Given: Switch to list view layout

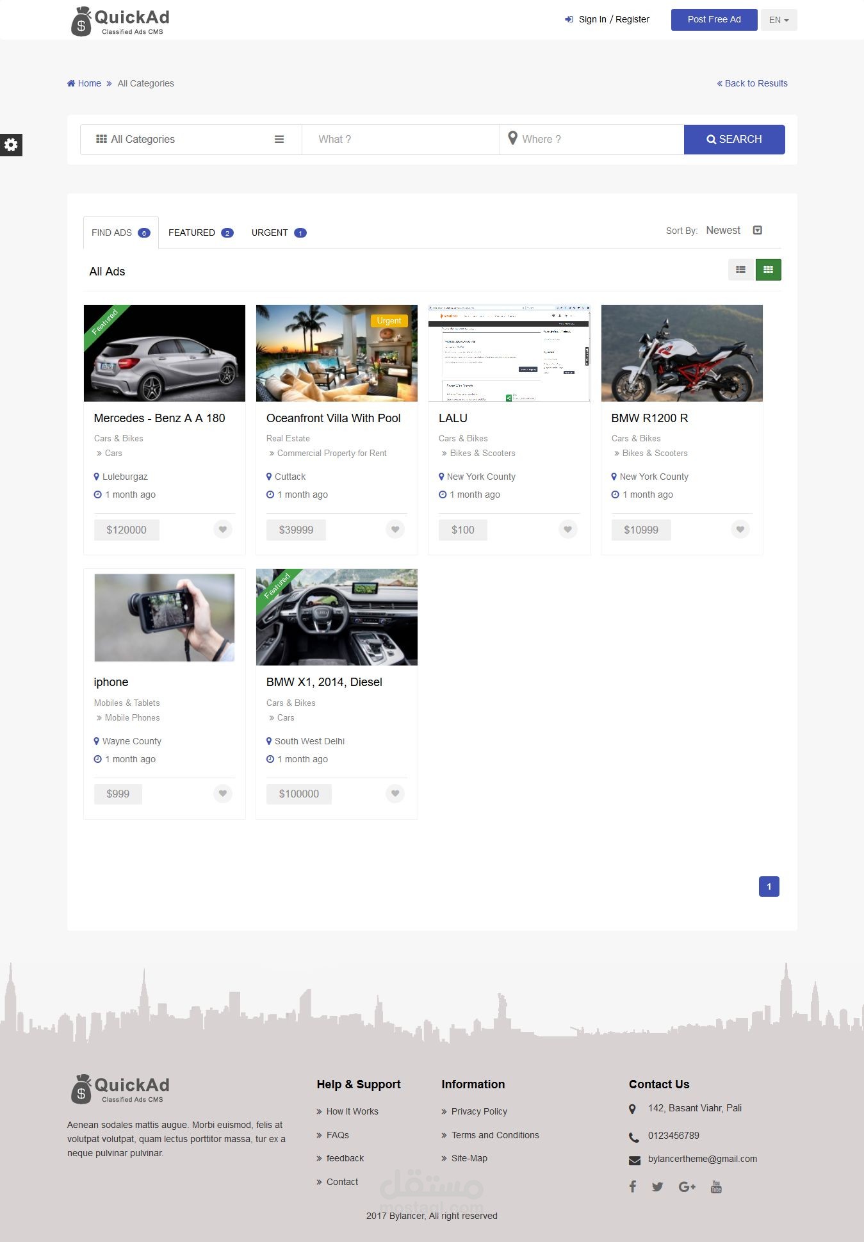Looking at the screenshot, I should [741, 270].
